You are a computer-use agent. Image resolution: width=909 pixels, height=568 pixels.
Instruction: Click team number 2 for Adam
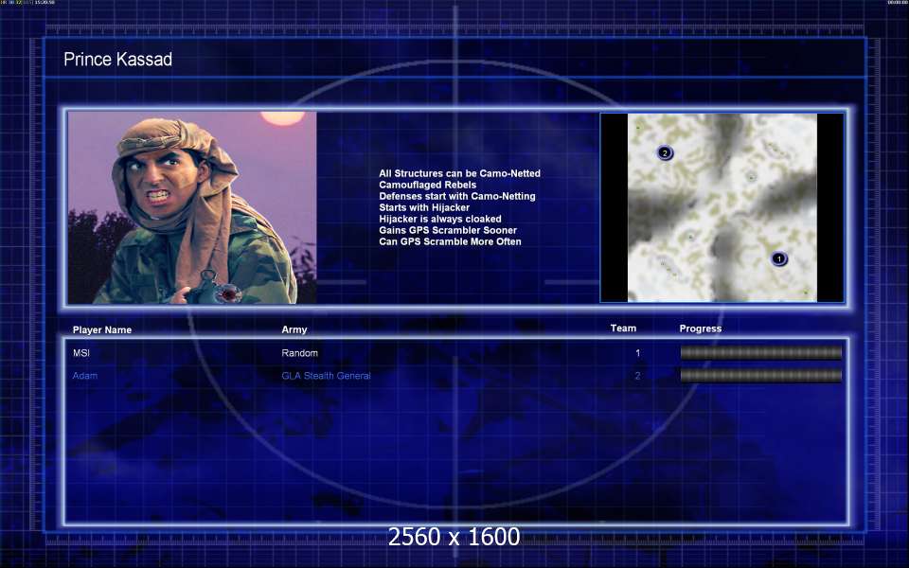(x=637, y=376)
